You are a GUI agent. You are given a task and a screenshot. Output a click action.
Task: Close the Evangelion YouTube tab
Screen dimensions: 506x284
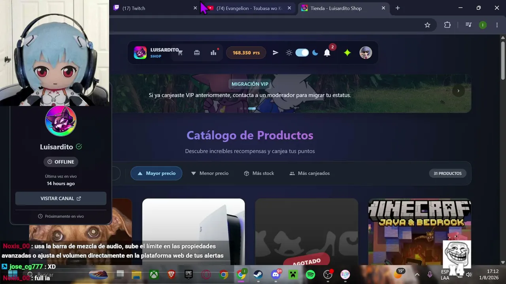click(x=289, y=8)
